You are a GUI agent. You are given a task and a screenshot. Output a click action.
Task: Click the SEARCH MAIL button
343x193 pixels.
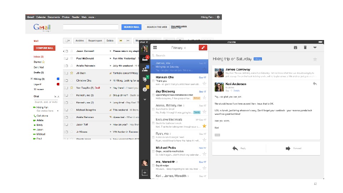click(x=131, y=27)
